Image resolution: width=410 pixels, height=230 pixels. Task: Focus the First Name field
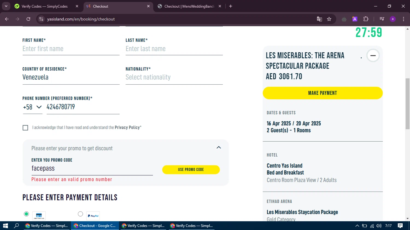point(71,49)
